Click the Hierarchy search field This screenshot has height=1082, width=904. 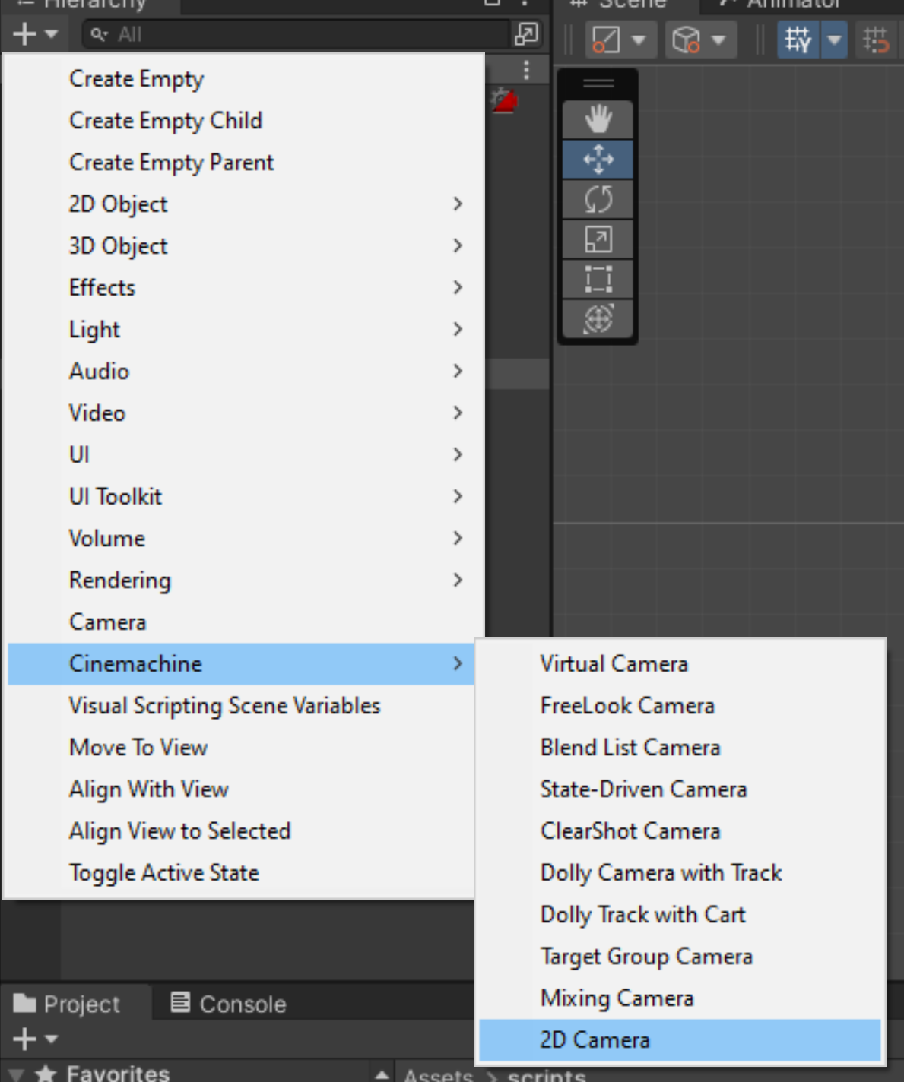(295, 34)
